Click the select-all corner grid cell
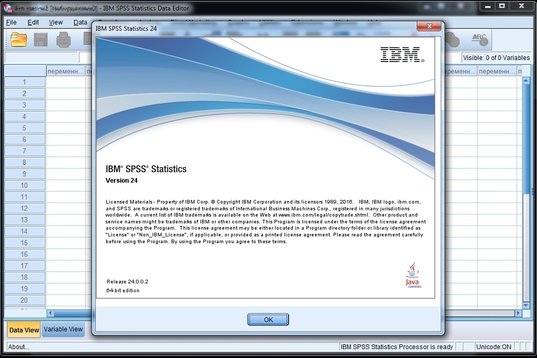537x358 pixels. pyautogui.click(x=25, y=71)
